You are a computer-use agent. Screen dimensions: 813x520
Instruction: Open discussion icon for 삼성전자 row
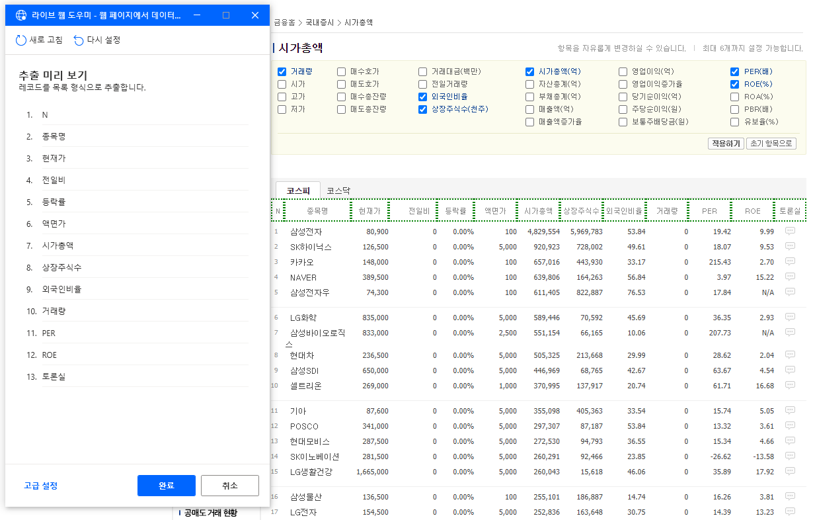tap(790, 232)
